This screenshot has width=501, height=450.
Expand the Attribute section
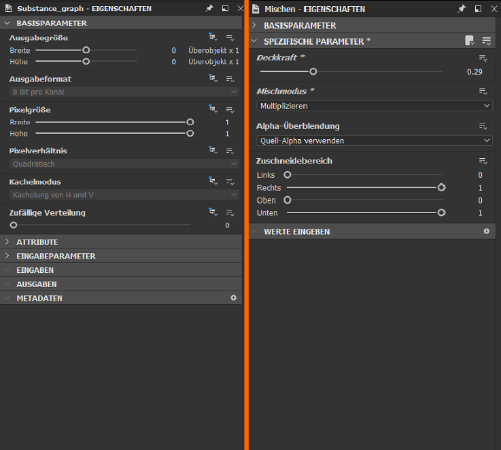point(7,242)
